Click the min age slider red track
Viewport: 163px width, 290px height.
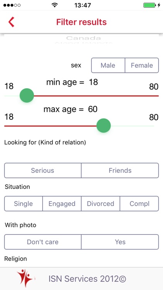pyautogui.click(x=96, y=96)
